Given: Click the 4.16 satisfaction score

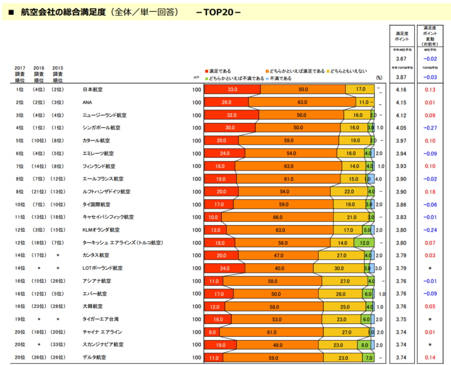Looking at the screenshot, I should coord(401,90).
